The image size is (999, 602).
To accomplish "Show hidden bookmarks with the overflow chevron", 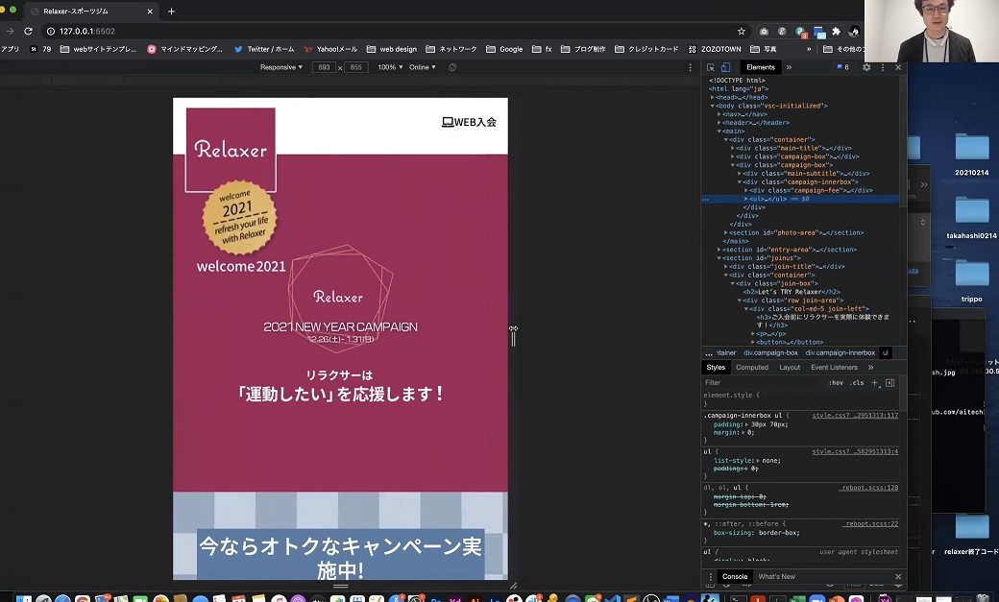I will pyautogui.click(x=809, y=49).
